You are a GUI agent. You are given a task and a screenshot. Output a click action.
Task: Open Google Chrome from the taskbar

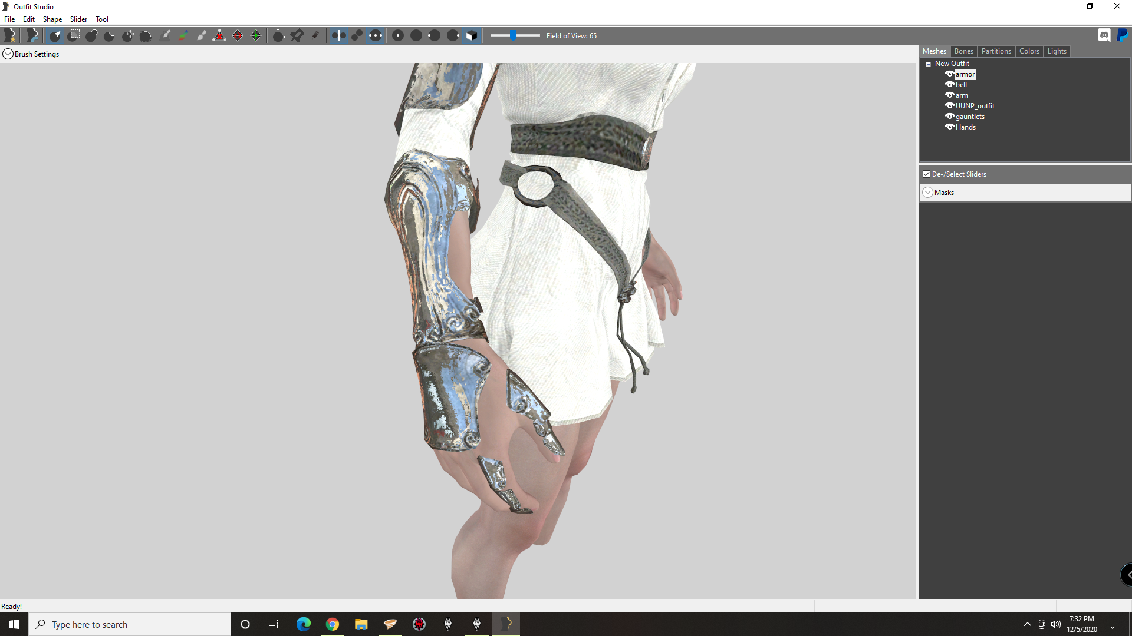333,624
